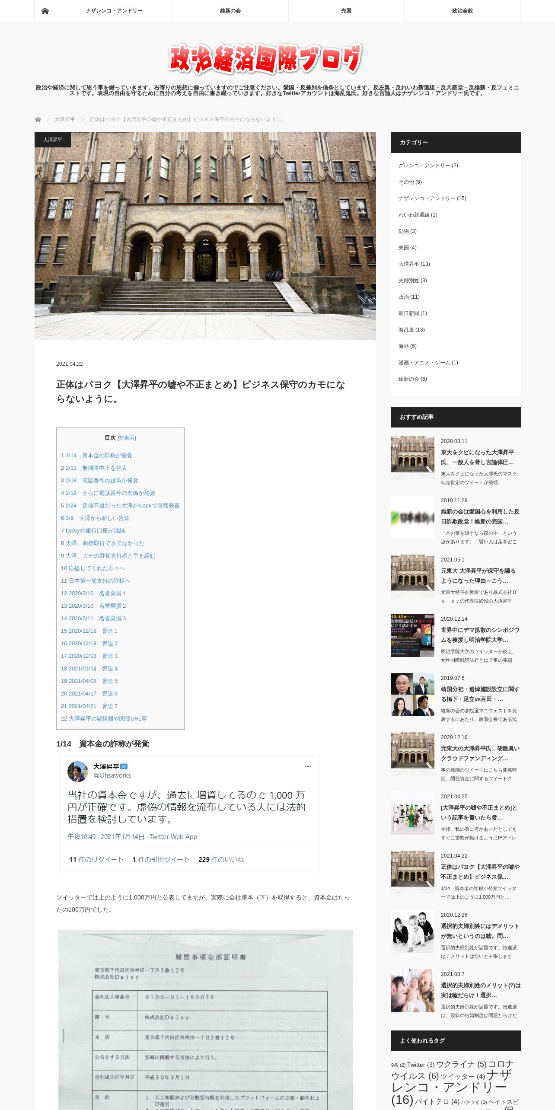This screenshot has height=1110, width=555.
Task: Open category その他 (6)
Action: [410, 182]
